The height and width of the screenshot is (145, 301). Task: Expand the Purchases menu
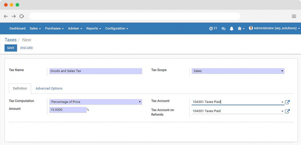(54, 29)
